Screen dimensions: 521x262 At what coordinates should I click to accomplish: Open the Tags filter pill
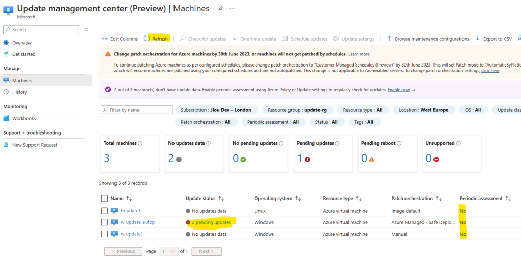(x=363, y=122)
